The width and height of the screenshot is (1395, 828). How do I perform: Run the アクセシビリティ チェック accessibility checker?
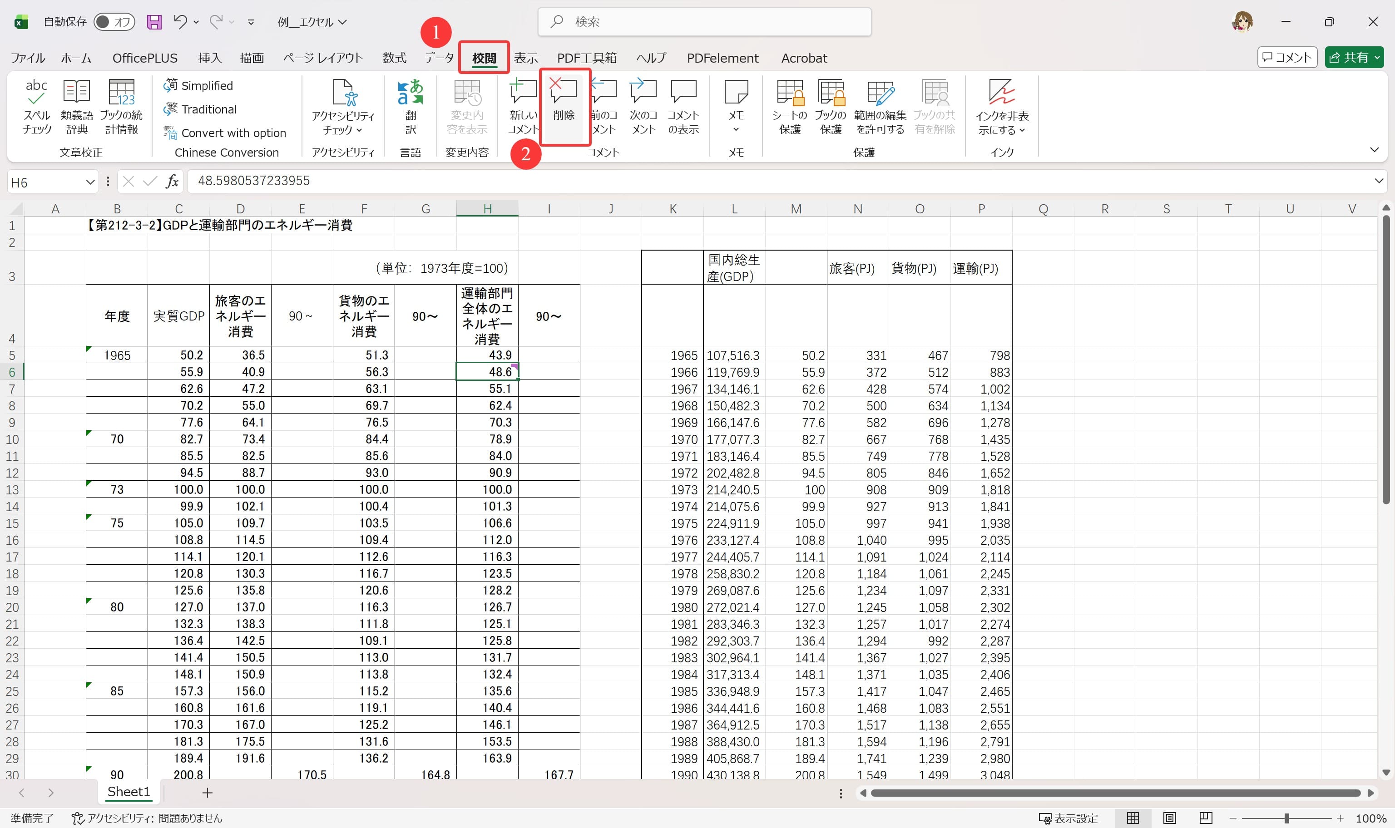(342, 106)
